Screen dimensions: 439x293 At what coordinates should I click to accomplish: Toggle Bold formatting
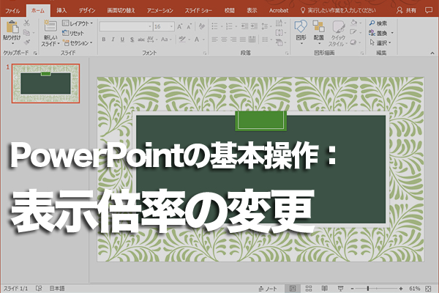click(x=104, y=40)
